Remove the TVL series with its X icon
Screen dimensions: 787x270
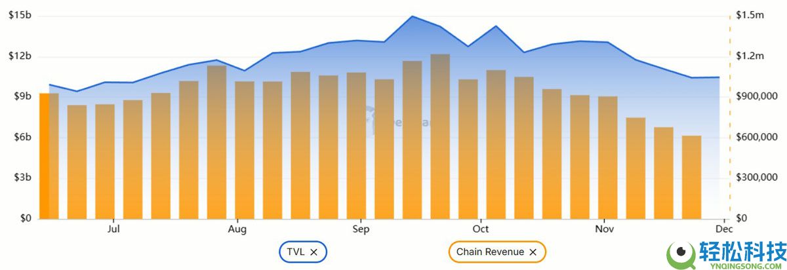tap(314, 252)
